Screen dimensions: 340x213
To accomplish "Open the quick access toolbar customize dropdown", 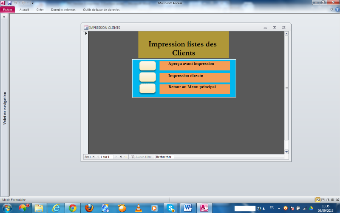I will pos(33,3).
